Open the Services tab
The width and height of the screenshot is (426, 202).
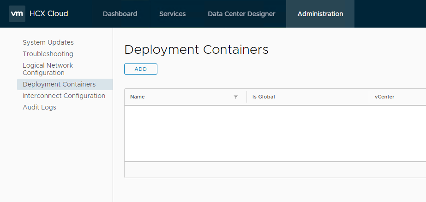point(172,14)
